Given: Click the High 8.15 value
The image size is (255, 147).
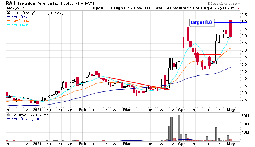Looking at the screenshot, I should click(x=123, y=8).
